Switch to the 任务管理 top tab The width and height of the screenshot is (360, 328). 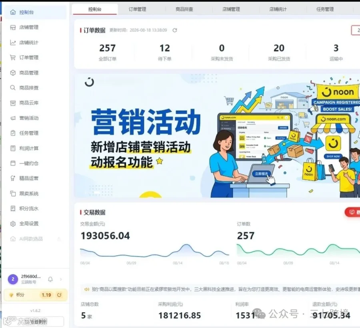click(x=325, y=10)
